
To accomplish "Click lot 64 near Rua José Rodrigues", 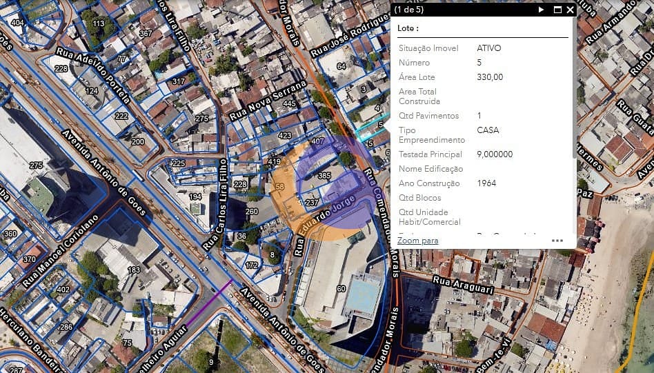I will (341, 66).
